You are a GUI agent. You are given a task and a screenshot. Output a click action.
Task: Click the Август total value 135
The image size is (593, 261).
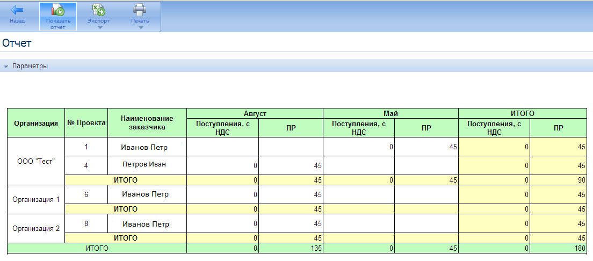point(313,248)
